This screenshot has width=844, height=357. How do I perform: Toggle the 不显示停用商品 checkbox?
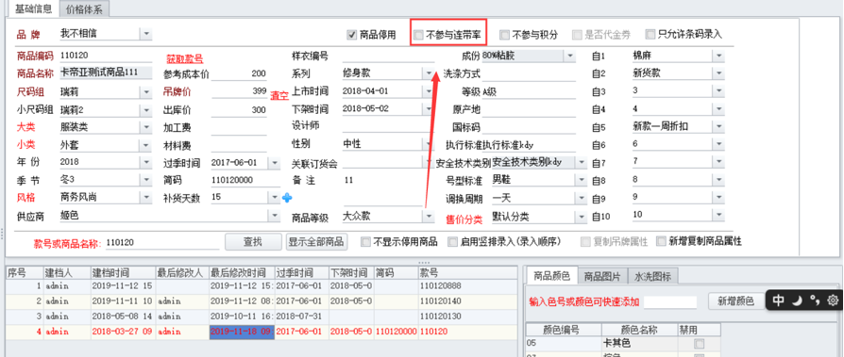(x=366, y=241)
